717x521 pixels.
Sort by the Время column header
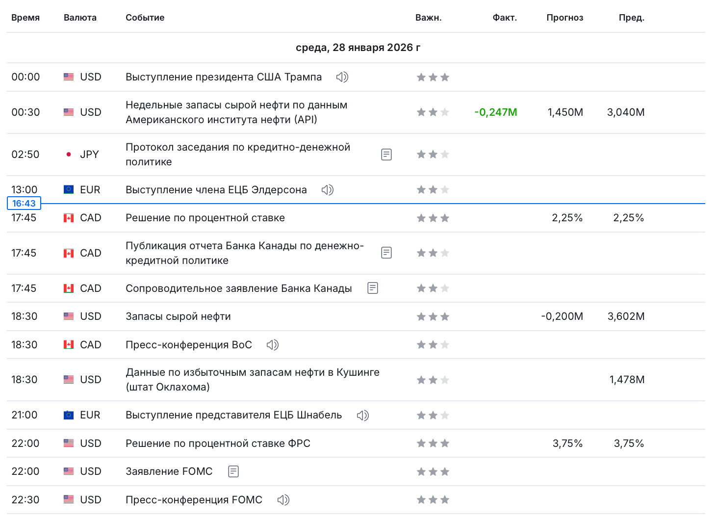26,18
